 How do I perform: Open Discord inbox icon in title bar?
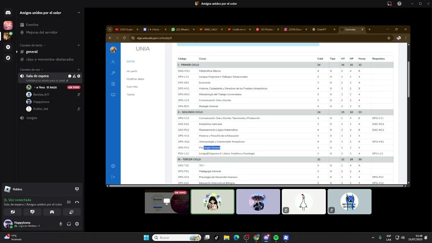click(389, 4)
